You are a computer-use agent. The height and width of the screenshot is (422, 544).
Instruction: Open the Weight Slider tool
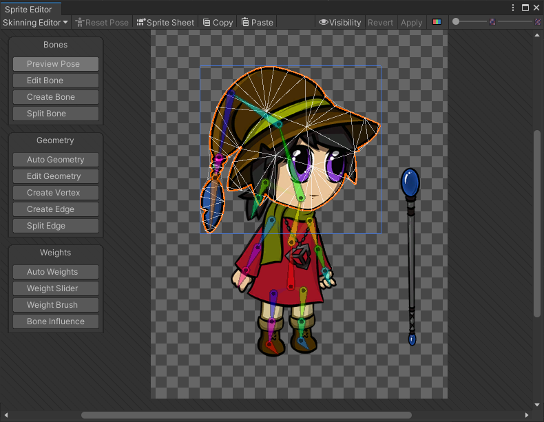tap(55, 288)
